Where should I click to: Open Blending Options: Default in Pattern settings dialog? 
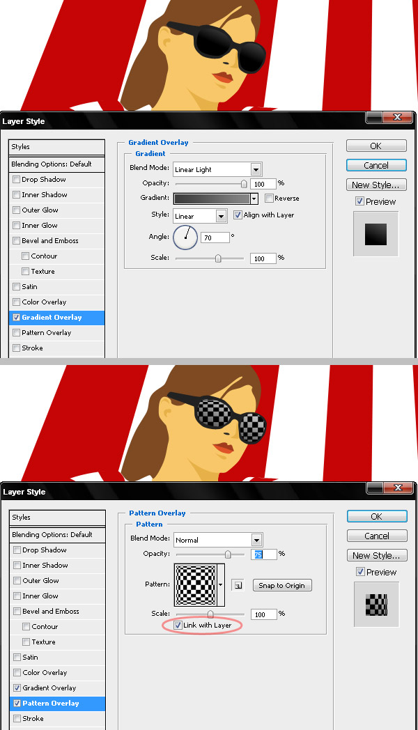tap(57, 535)
